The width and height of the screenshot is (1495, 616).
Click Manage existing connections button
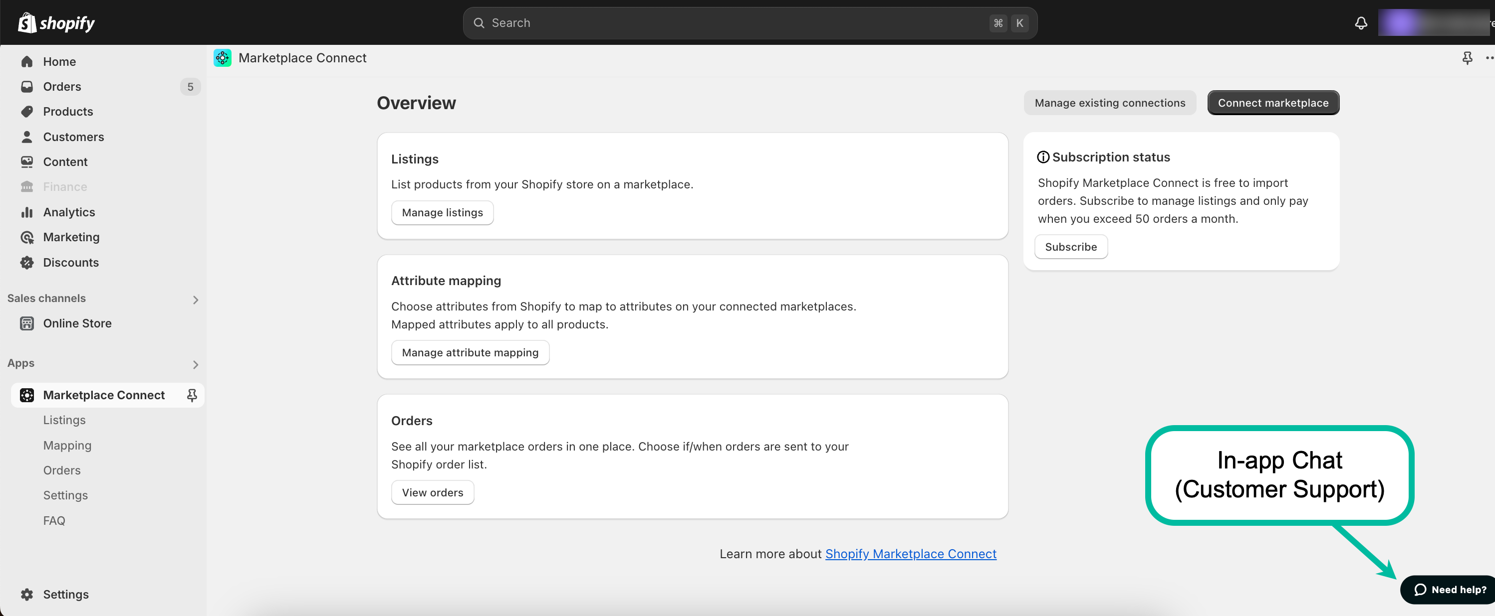click(1110, 103)
